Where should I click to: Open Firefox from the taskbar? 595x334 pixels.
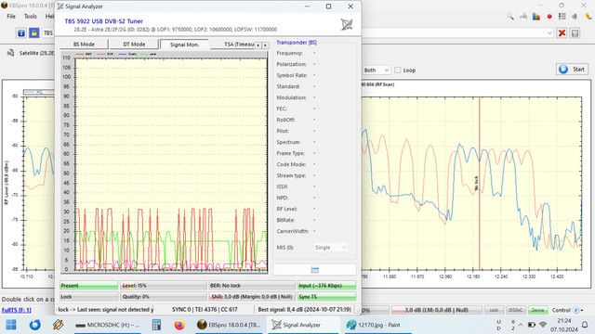179,325
